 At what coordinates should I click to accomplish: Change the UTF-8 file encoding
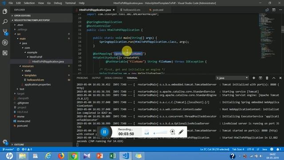coord(250,149)
